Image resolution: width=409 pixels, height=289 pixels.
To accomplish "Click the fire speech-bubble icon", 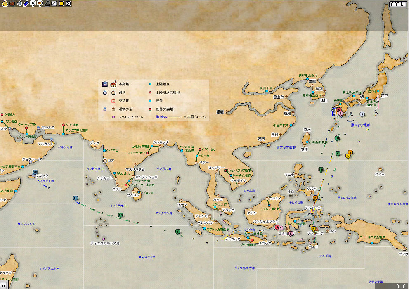I will coord(40,3).
